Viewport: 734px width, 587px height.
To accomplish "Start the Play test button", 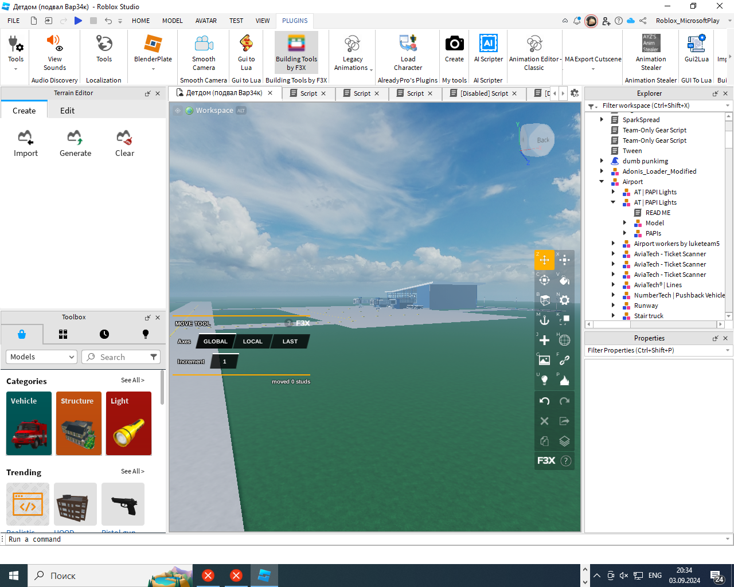I will [x=78, y=21].
